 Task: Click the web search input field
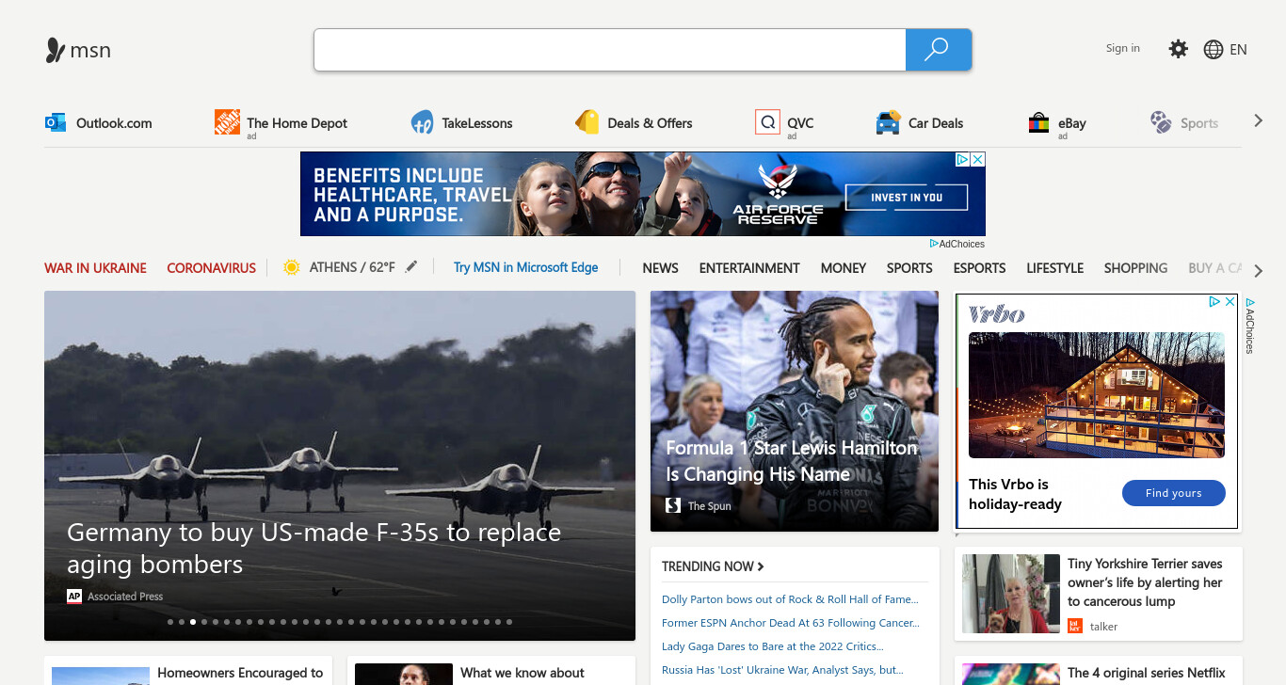[609, 50]
